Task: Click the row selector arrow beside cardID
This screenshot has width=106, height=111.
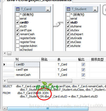Action: pyautogui.click(x=4, y=64)
